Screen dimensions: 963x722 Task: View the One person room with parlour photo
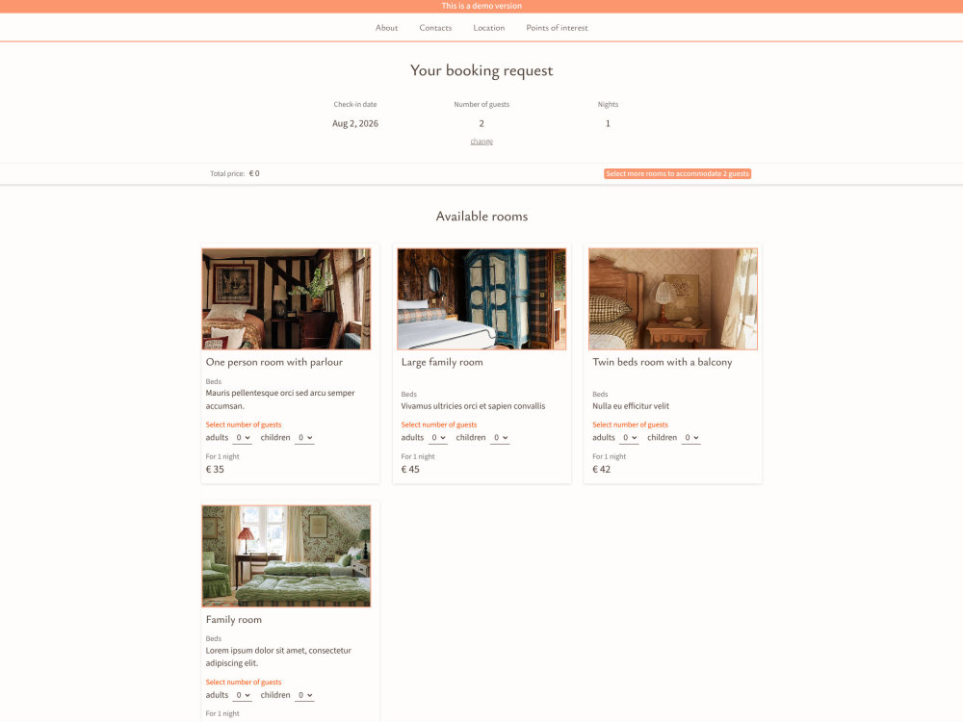pos(286,299)
